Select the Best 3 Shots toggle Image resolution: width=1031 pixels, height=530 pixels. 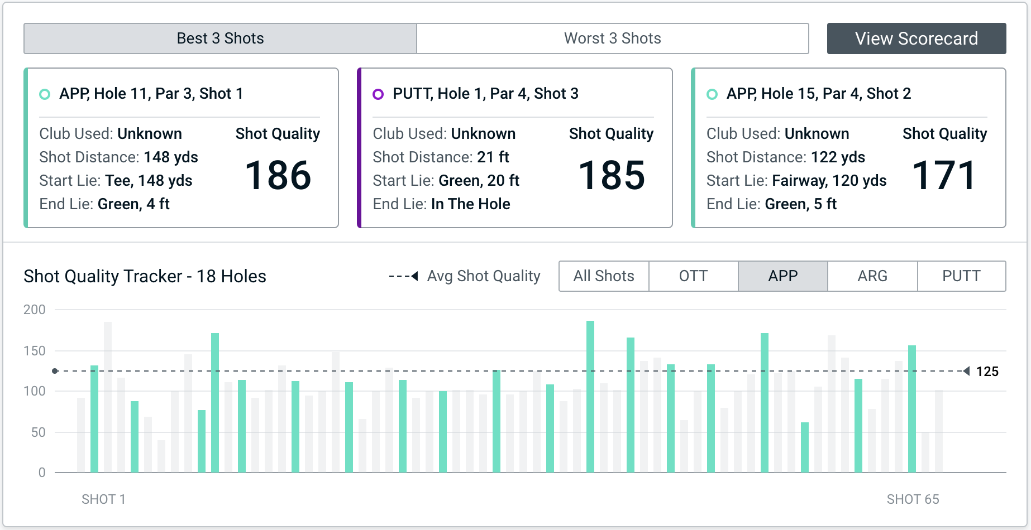click(x=220, y=38)
